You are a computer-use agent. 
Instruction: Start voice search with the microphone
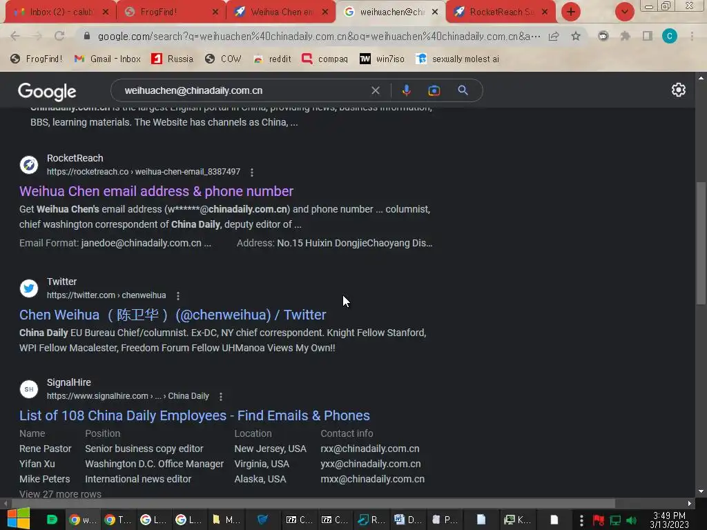[x=406, y=90]
